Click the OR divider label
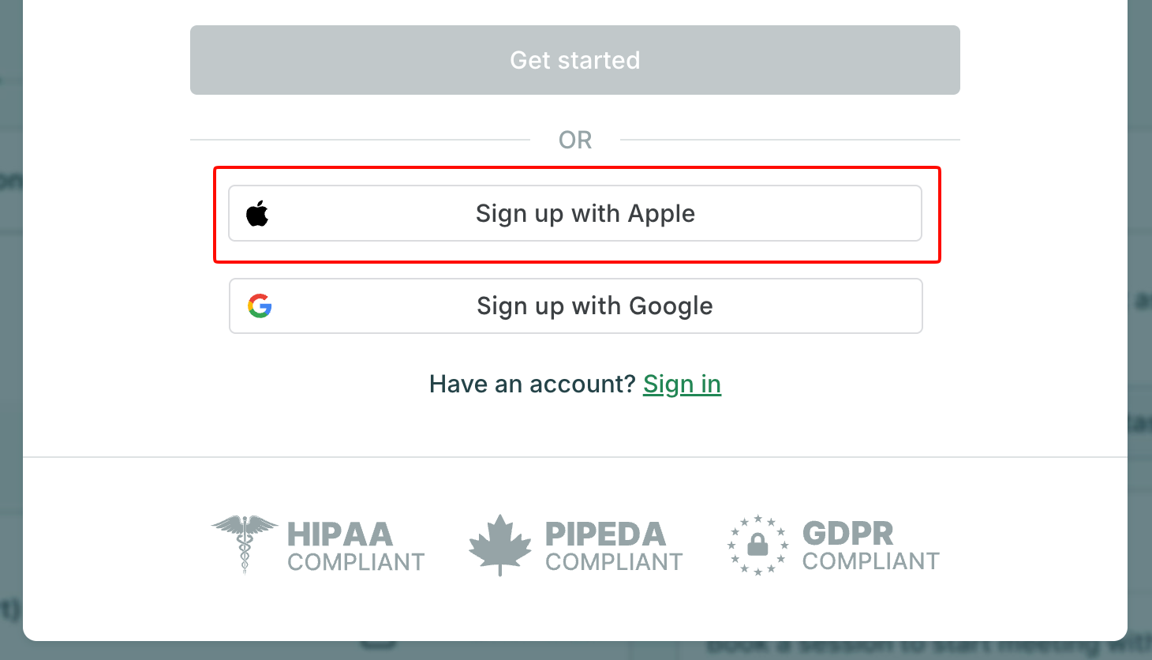1152x660 pixels. (574, 141)
